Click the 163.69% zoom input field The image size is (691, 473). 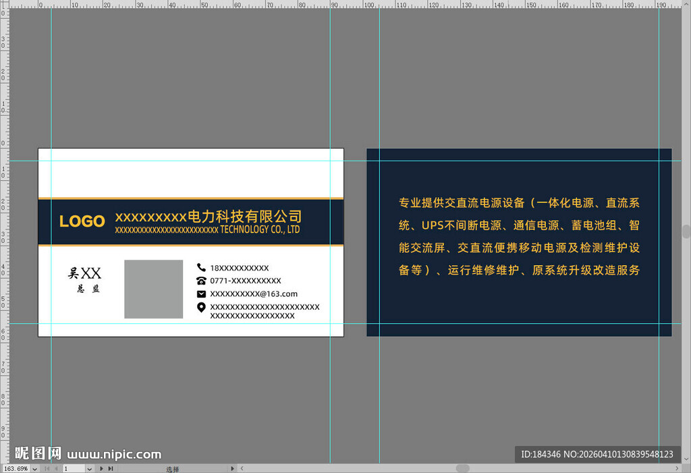16,468
